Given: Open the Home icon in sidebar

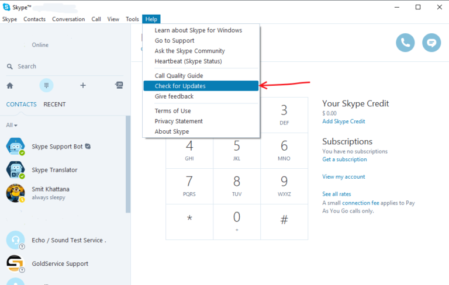Looking at the screenshot, I should tap(10, 85).
